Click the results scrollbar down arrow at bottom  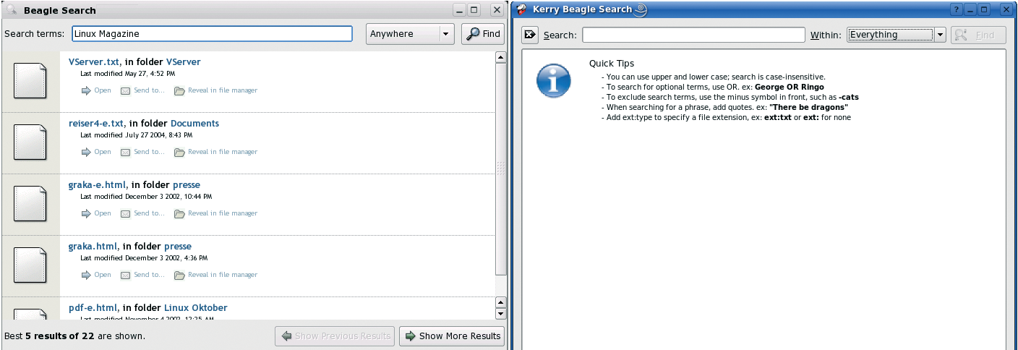coord(500,314)
